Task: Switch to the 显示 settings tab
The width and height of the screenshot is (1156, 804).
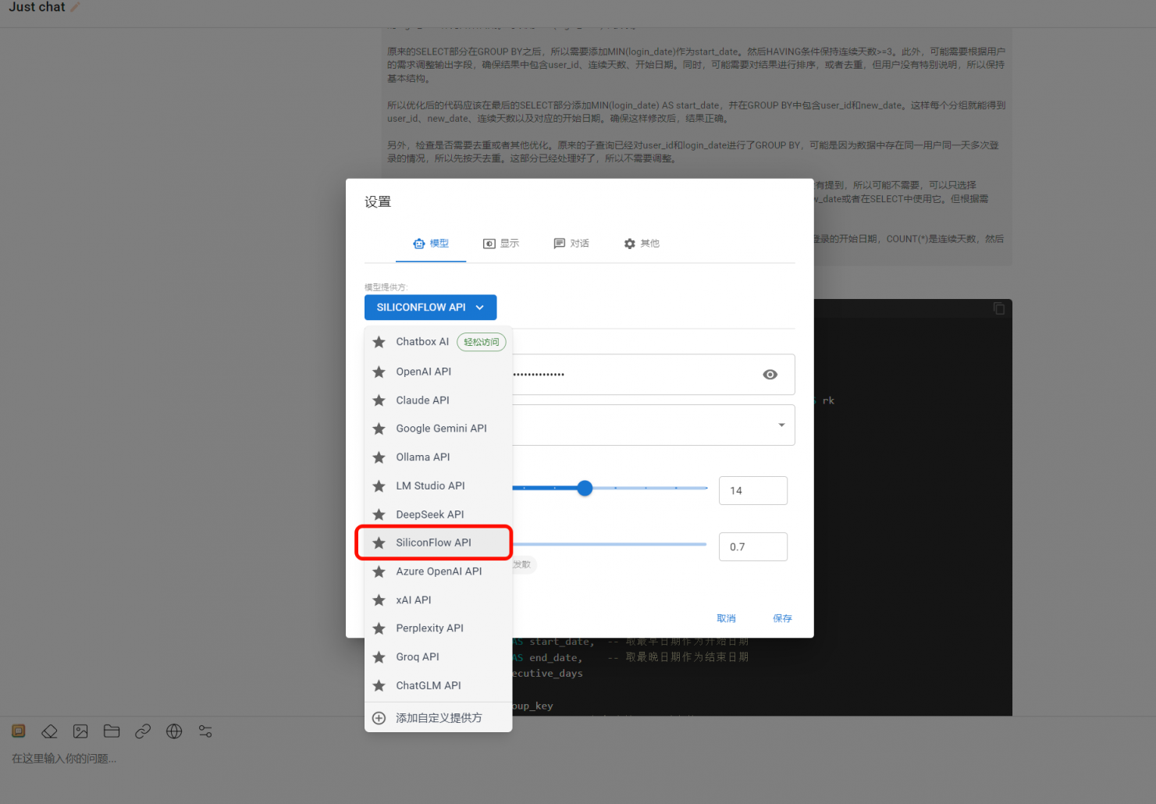Action: 501,244
